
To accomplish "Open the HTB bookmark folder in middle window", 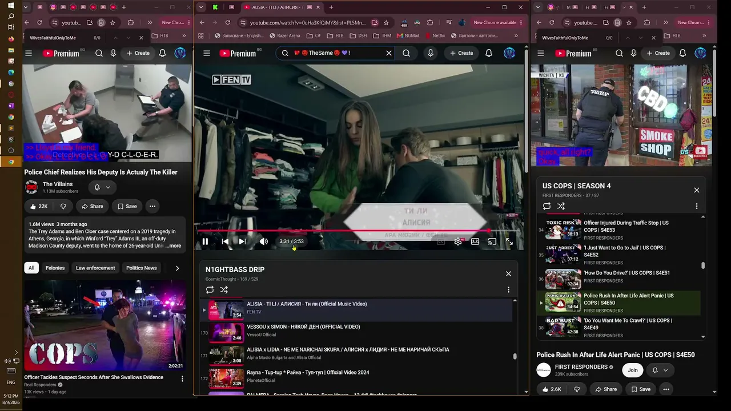I will [335, 35].
